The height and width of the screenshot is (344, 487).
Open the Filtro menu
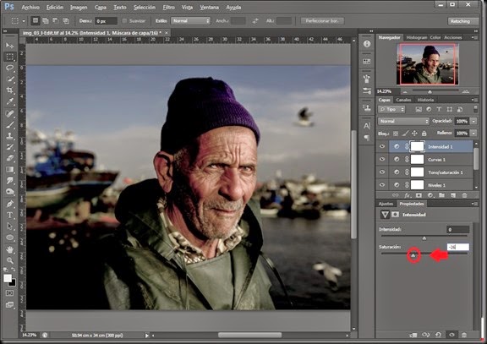[x=168, y=7]
